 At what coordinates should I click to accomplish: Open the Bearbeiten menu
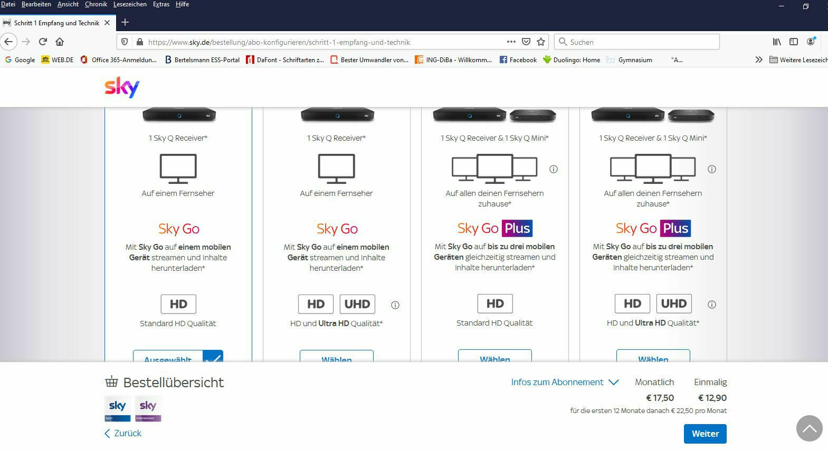36,4
